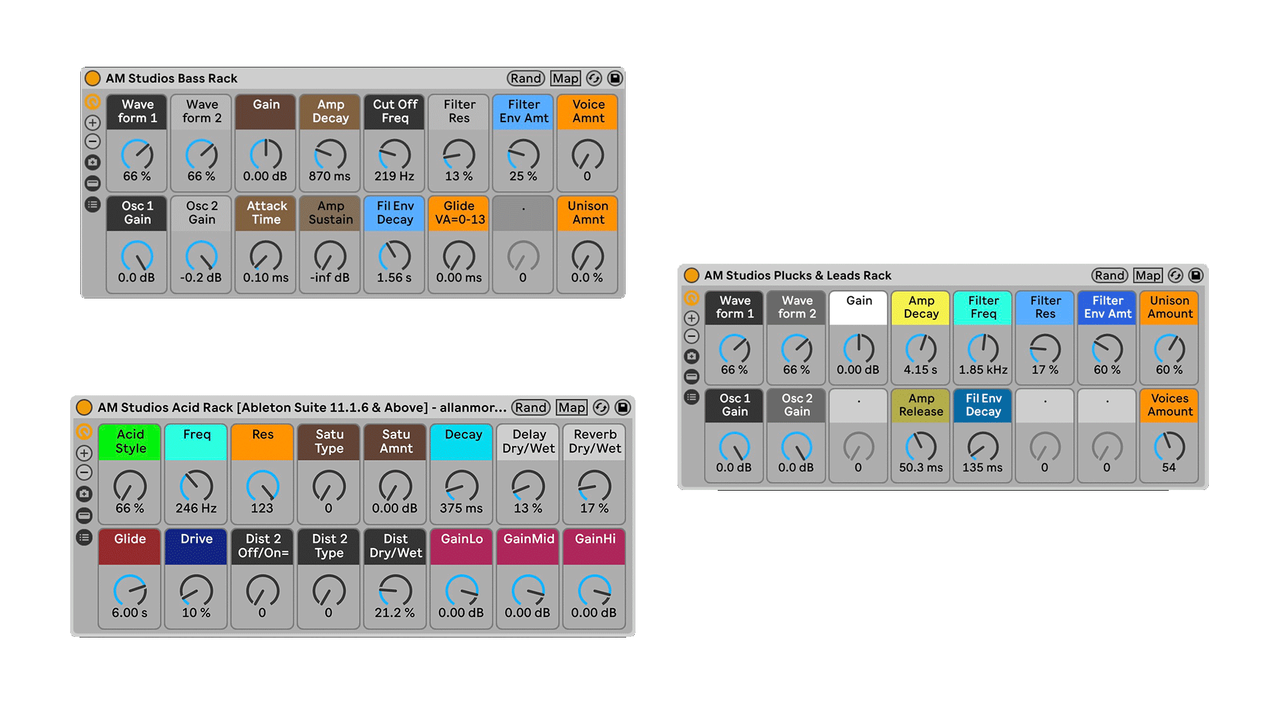Click devices list icon in Plucks & Leads Rack
This screenshot has width=1283, height=721.
pyautogui.click(x=692, y=397)
